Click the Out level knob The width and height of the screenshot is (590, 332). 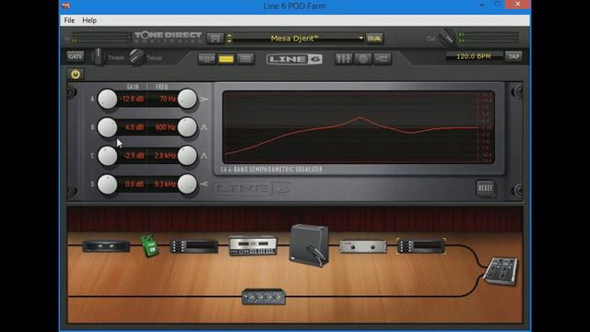(x=447, y=37)
